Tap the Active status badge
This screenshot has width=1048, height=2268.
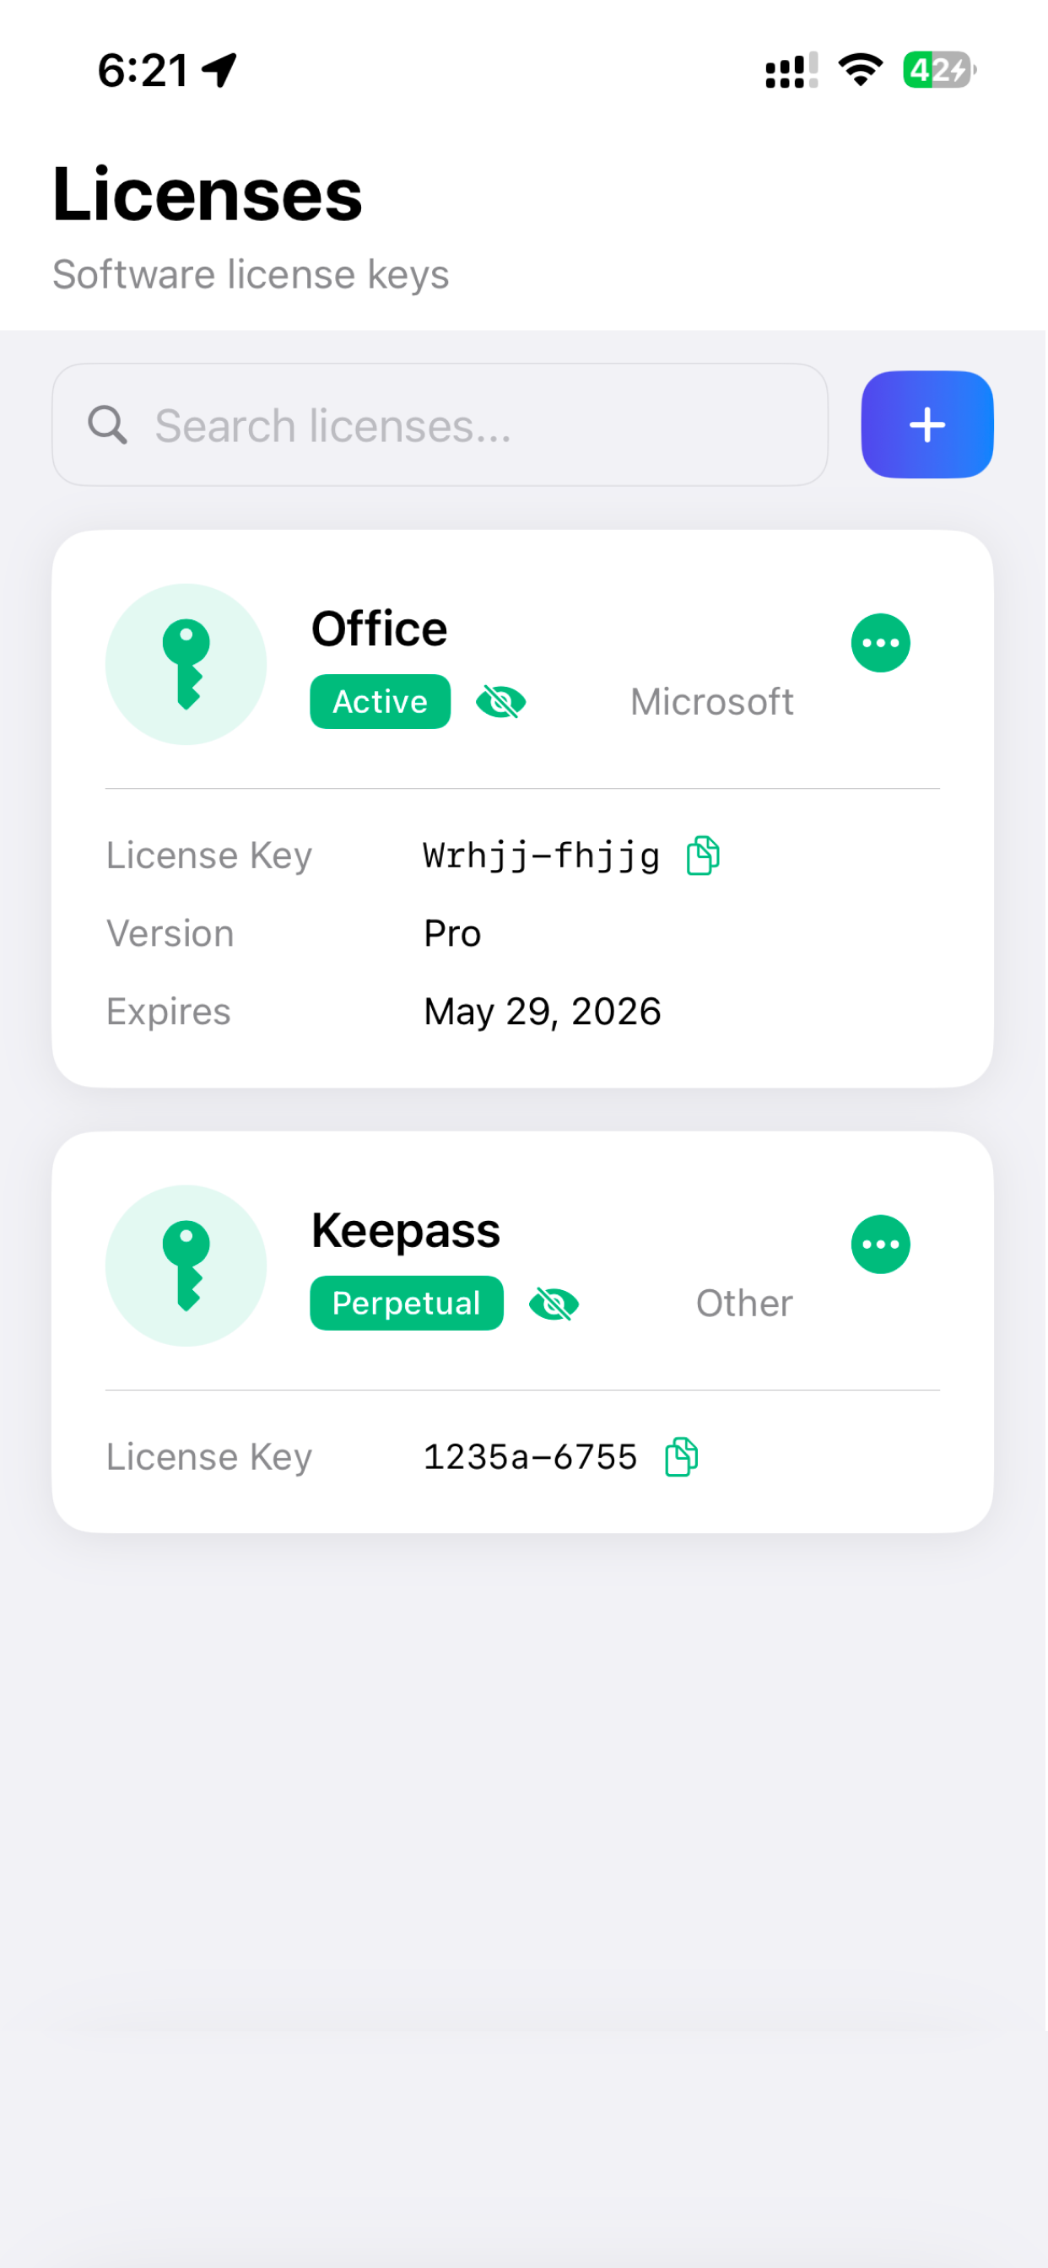coord(381,702)
